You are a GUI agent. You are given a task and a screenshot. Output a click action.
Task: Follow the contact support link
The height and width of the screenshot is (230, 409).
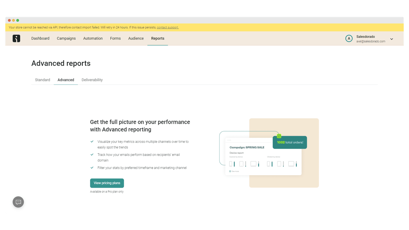tap(168, 28)
